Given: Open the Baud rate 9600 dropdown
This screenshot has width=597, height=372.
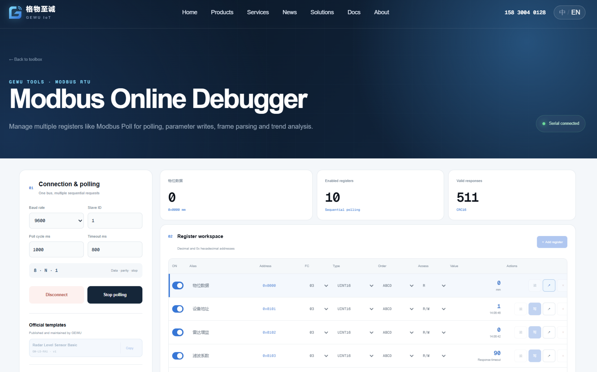Looking at the screenshot, I should point(56,221).
